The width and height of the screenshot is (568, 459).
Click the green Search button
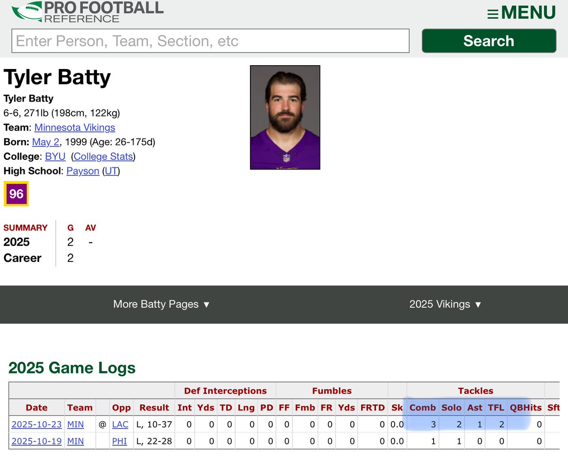pos(489,41)
